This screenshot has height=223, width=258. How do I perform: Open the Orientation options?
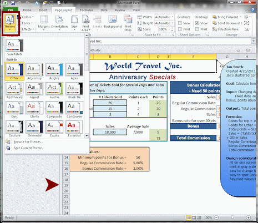59,23
